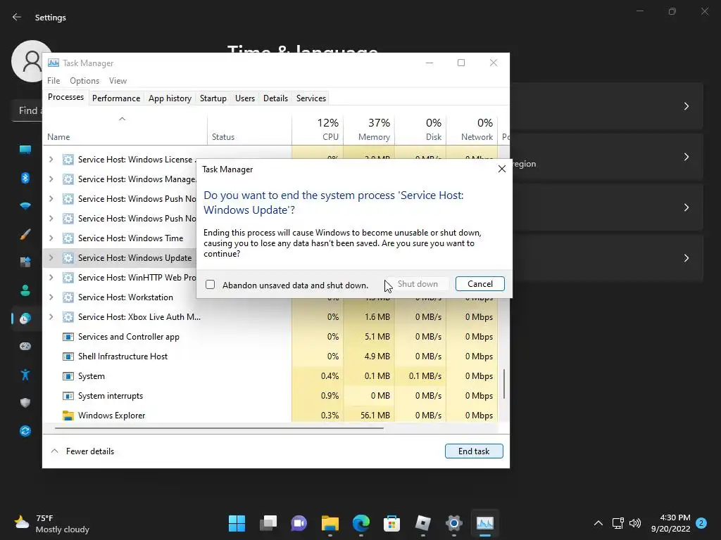The height and width of the screenshot is (540, 721).
Task: Open Network category in Settings sidebar
Action: pyautogui.click(x=25, y=206)
